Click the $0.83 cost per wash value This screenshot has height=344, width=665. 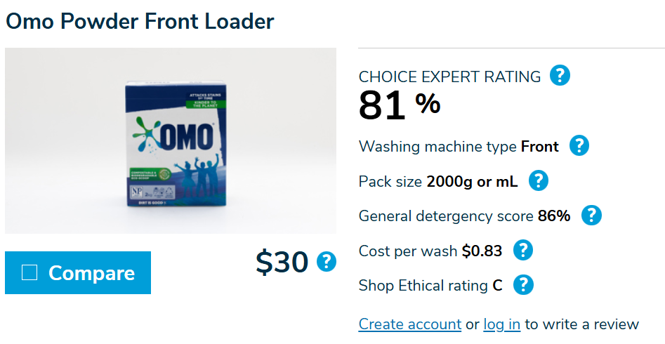(x=481, y=251)
